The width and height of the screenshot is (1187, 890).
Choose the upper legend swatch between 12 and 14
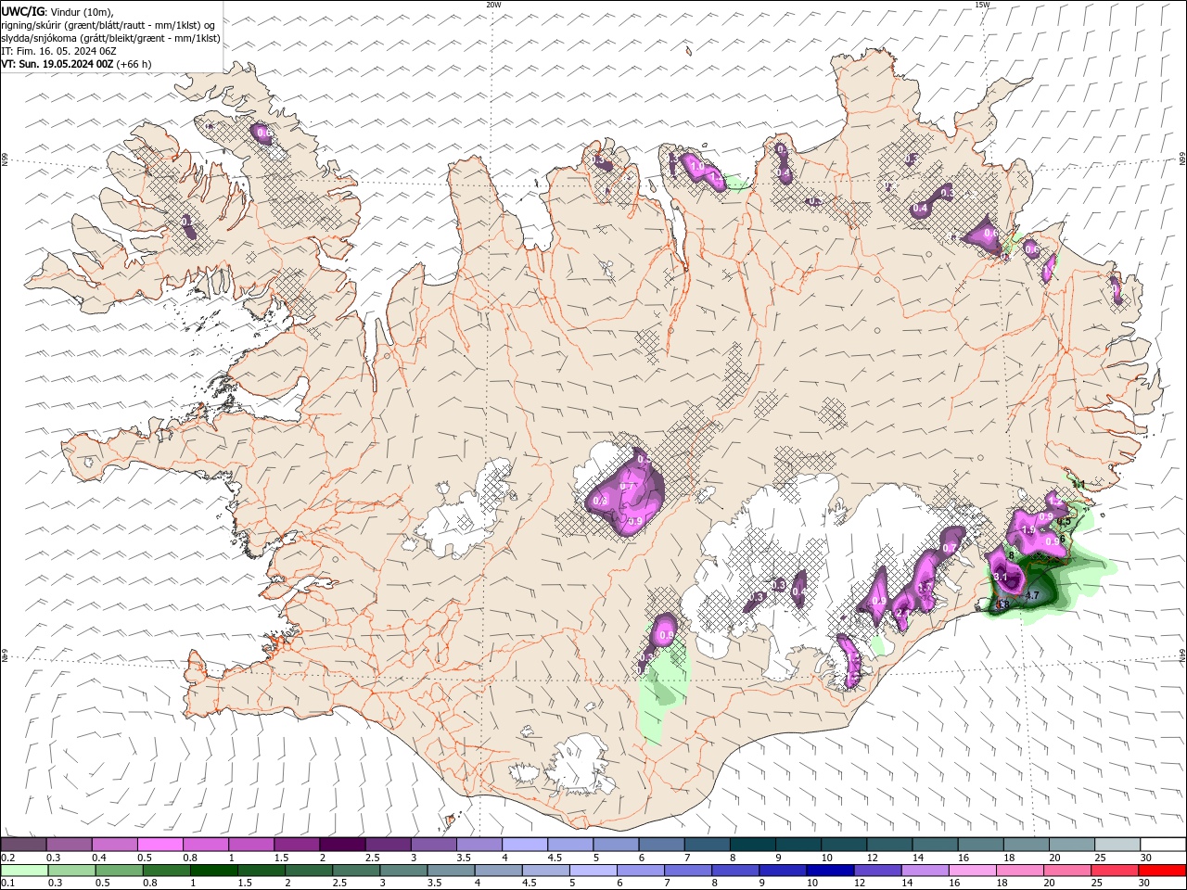click(888, 845)
